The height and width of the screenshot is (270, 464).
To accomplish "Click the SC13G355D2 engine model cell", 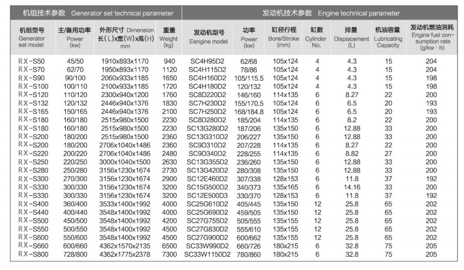I will click(x=207, y=162).
